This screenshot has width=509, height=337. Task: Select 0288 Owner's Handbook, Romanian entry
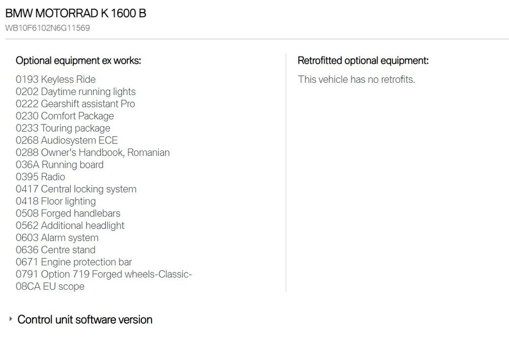pyautogui.click(x=93, y=152)
